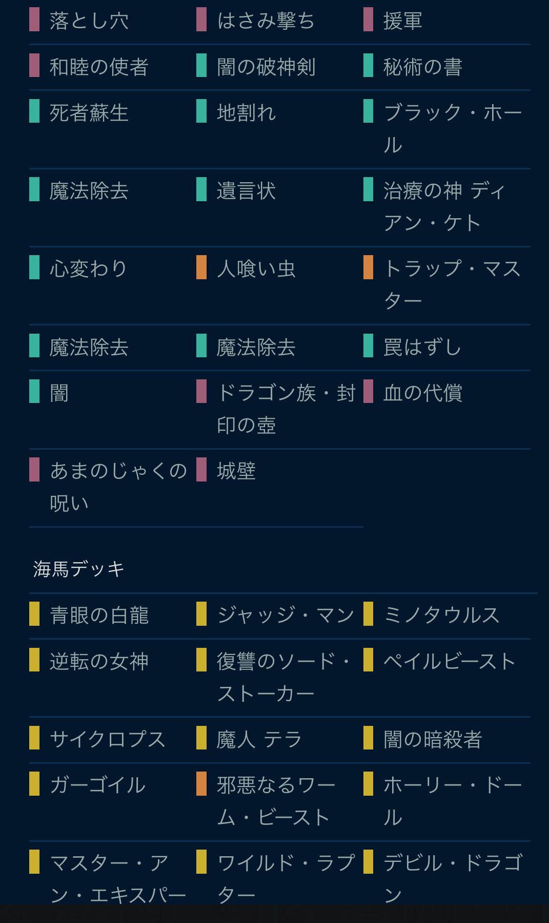The height and width of the screenshot is (923, 549).
Task: Open the 死者蘇生 card link
Action: tap(89, 113)
